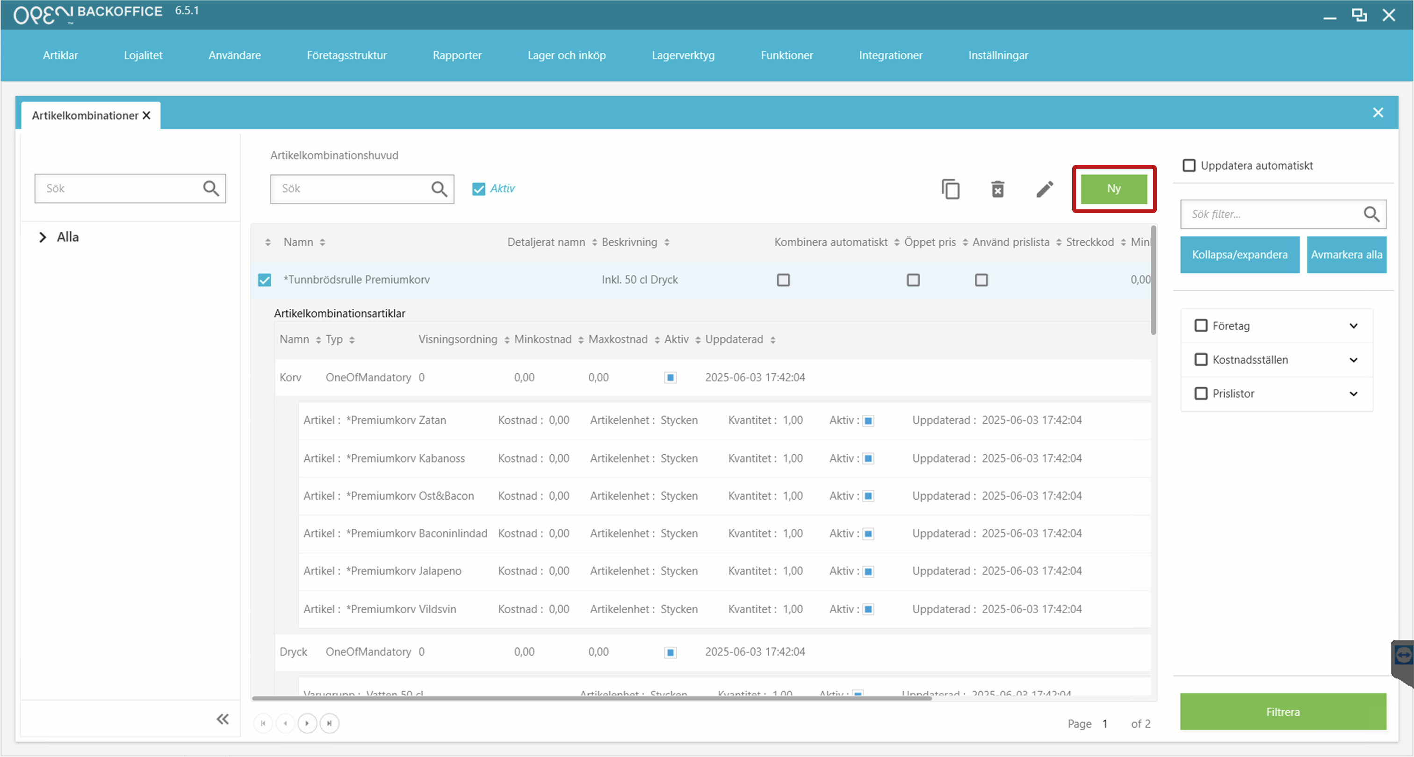The height and width of the screenshot is (757, 1414).
Task: Enable Uppdatera automatiskt checkbox
Action: click(x=1189, y=166)
